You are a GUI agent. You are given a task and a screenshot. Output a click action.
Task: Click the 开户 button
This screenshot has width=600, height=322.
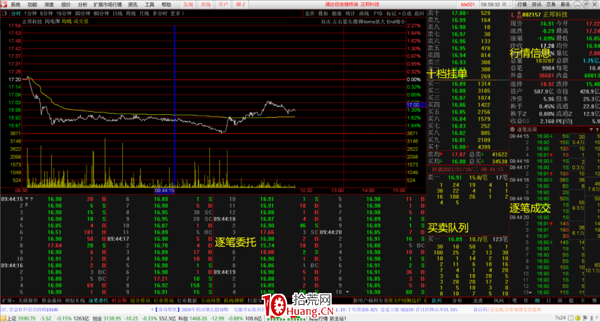(x=223, y=4)
